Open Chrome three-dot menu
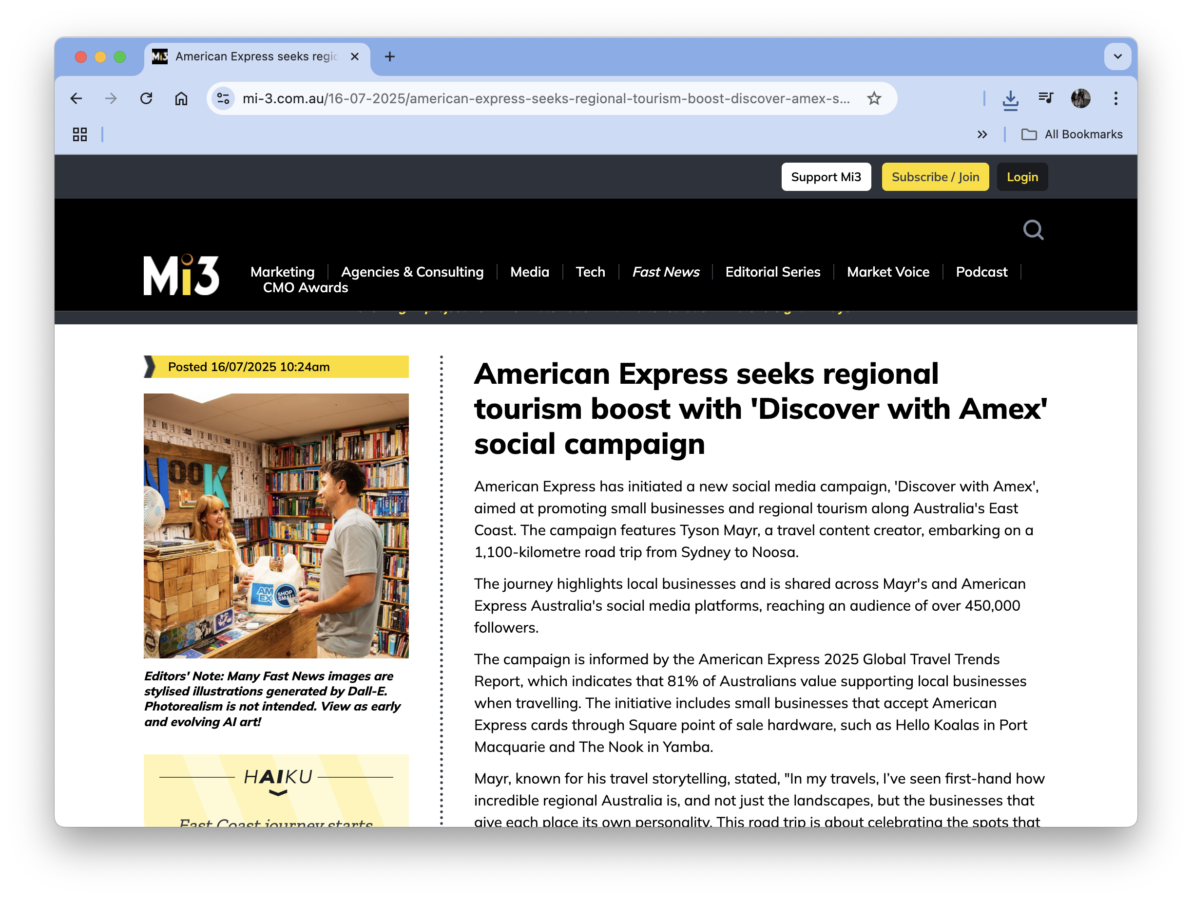This screenshot has height=899, width=1192. coord(1115,98)
